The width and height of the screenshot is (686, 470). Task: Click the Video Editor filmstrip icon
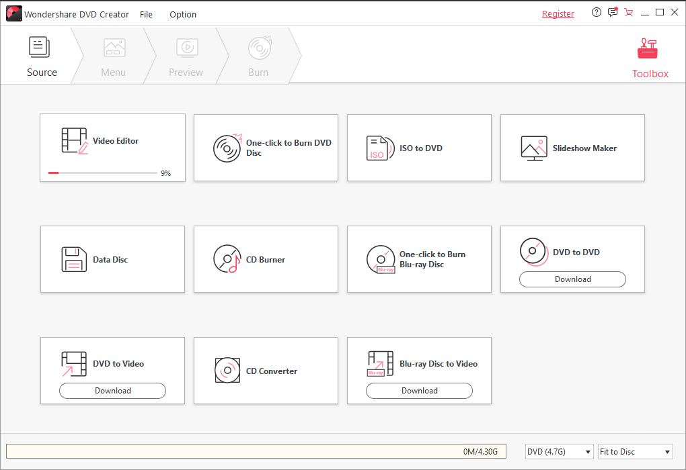tap(75, 140)
